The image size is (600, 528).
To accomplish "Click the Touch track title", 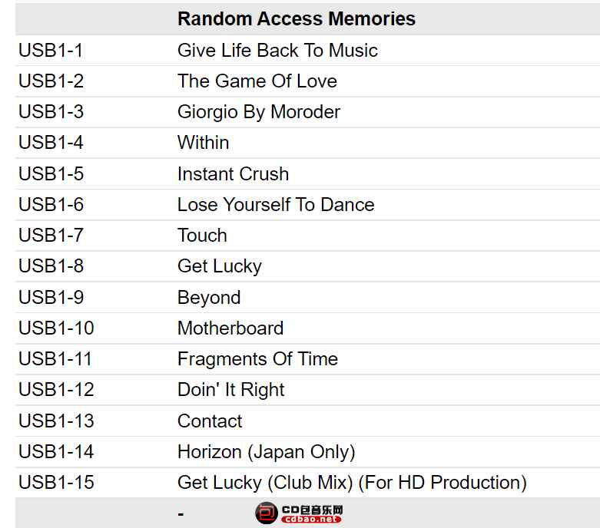I will pyautogui.click(x=202, y=235).
